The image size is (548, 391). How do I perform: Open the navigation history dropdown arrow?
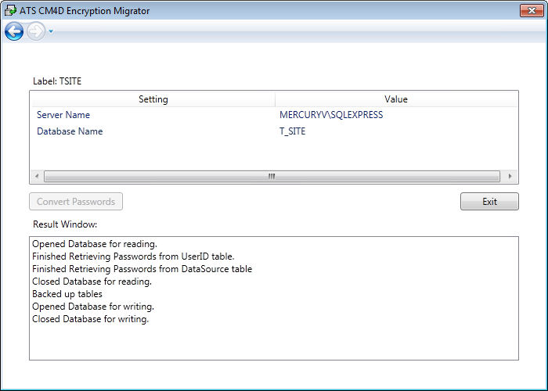pos(51,32)
